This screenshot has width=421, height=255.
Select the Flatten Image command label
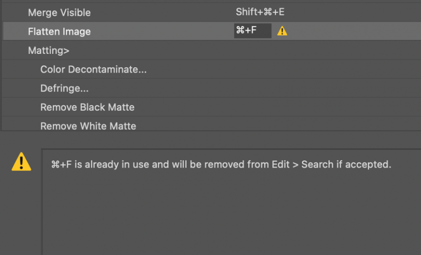coord(59,32)
